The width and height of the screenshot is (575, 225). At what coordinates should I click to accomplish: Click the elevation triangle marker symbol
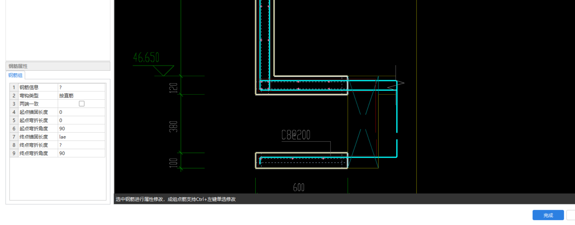pos(164,71)
